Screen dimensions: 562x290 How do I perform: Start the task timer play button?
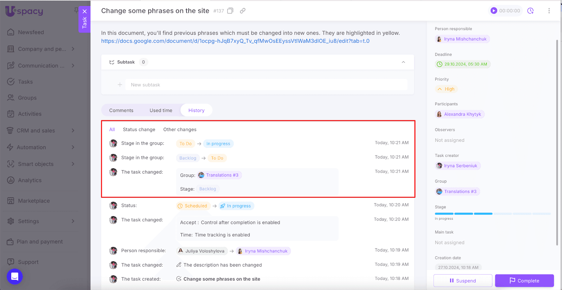point(494,11)
